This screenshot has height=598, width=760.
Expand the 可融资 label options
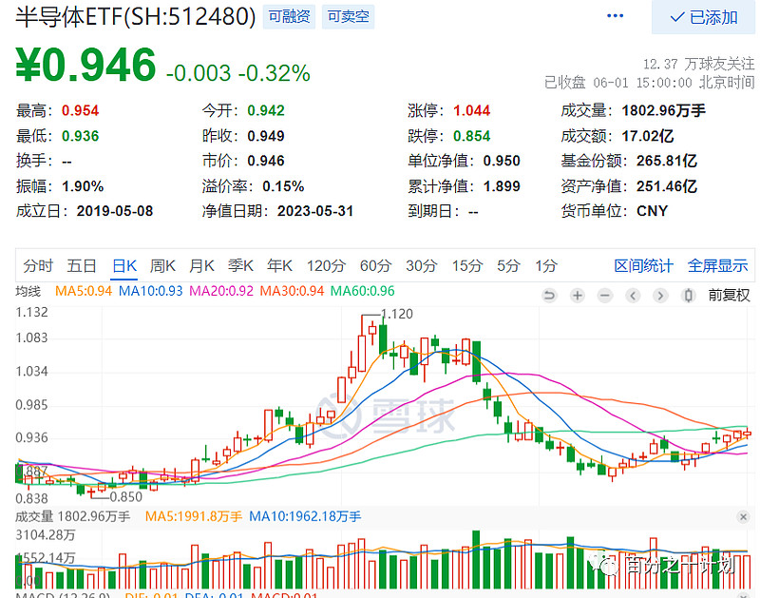[x=288, y=16]
